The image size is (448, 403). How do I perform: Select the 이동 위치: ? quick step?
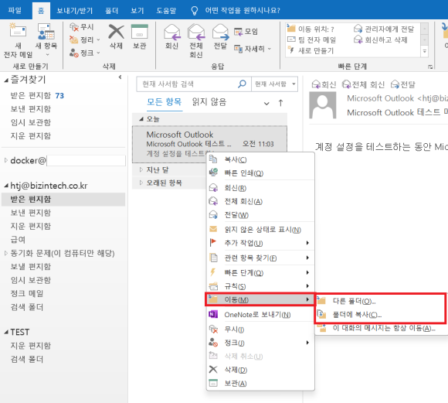[x=311, y=29]
